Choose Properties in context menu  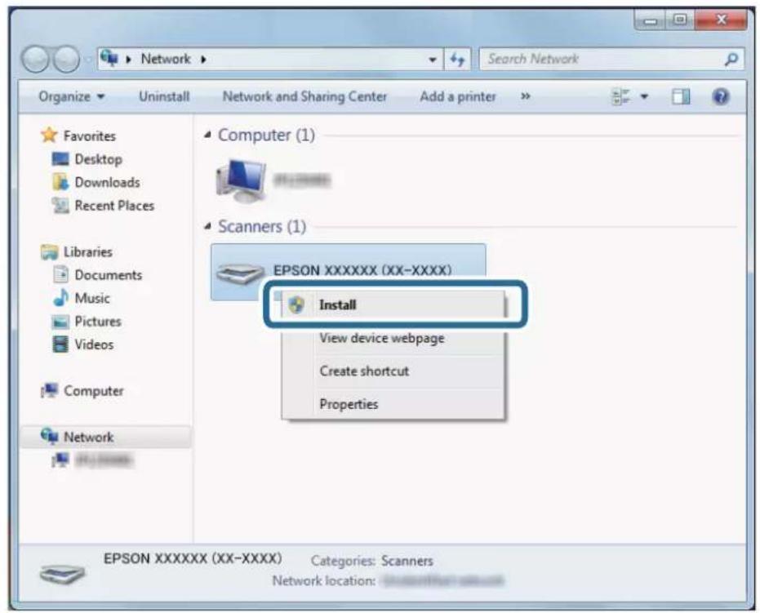pos(349,404)
